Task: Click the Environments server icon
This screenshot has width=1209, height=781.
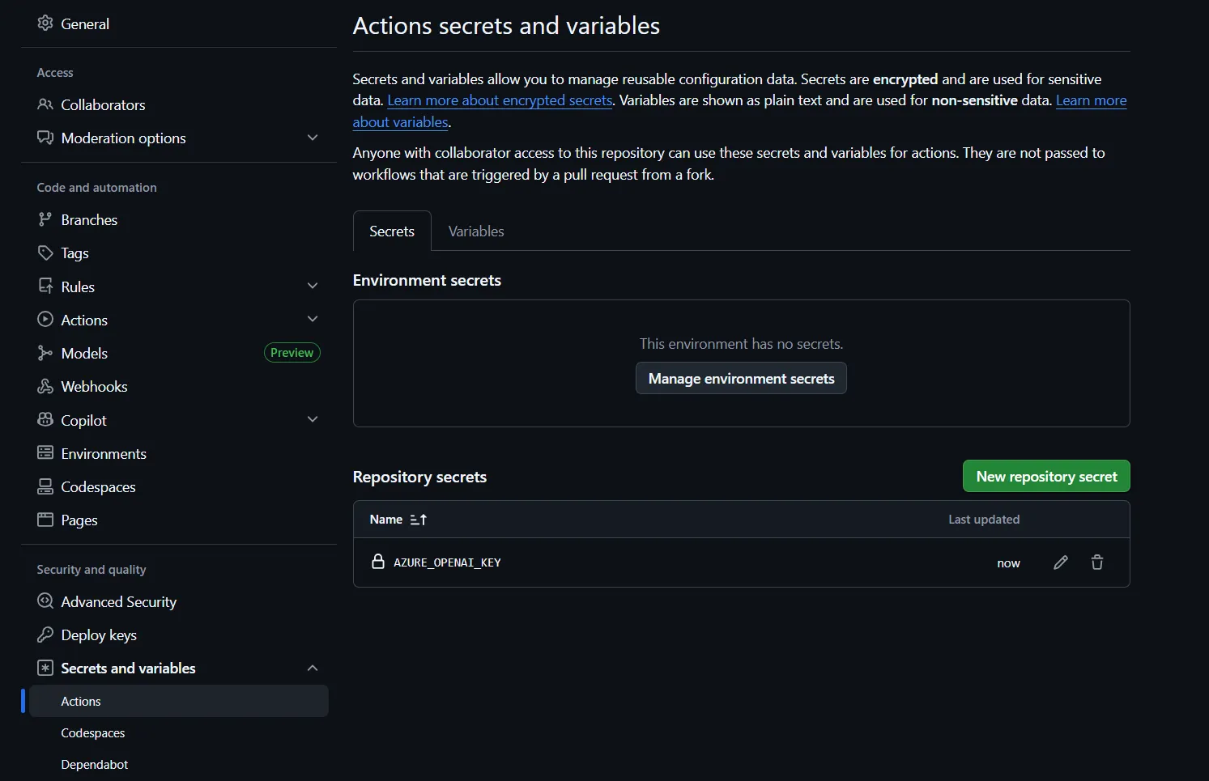Action: (x=45, y=453)
